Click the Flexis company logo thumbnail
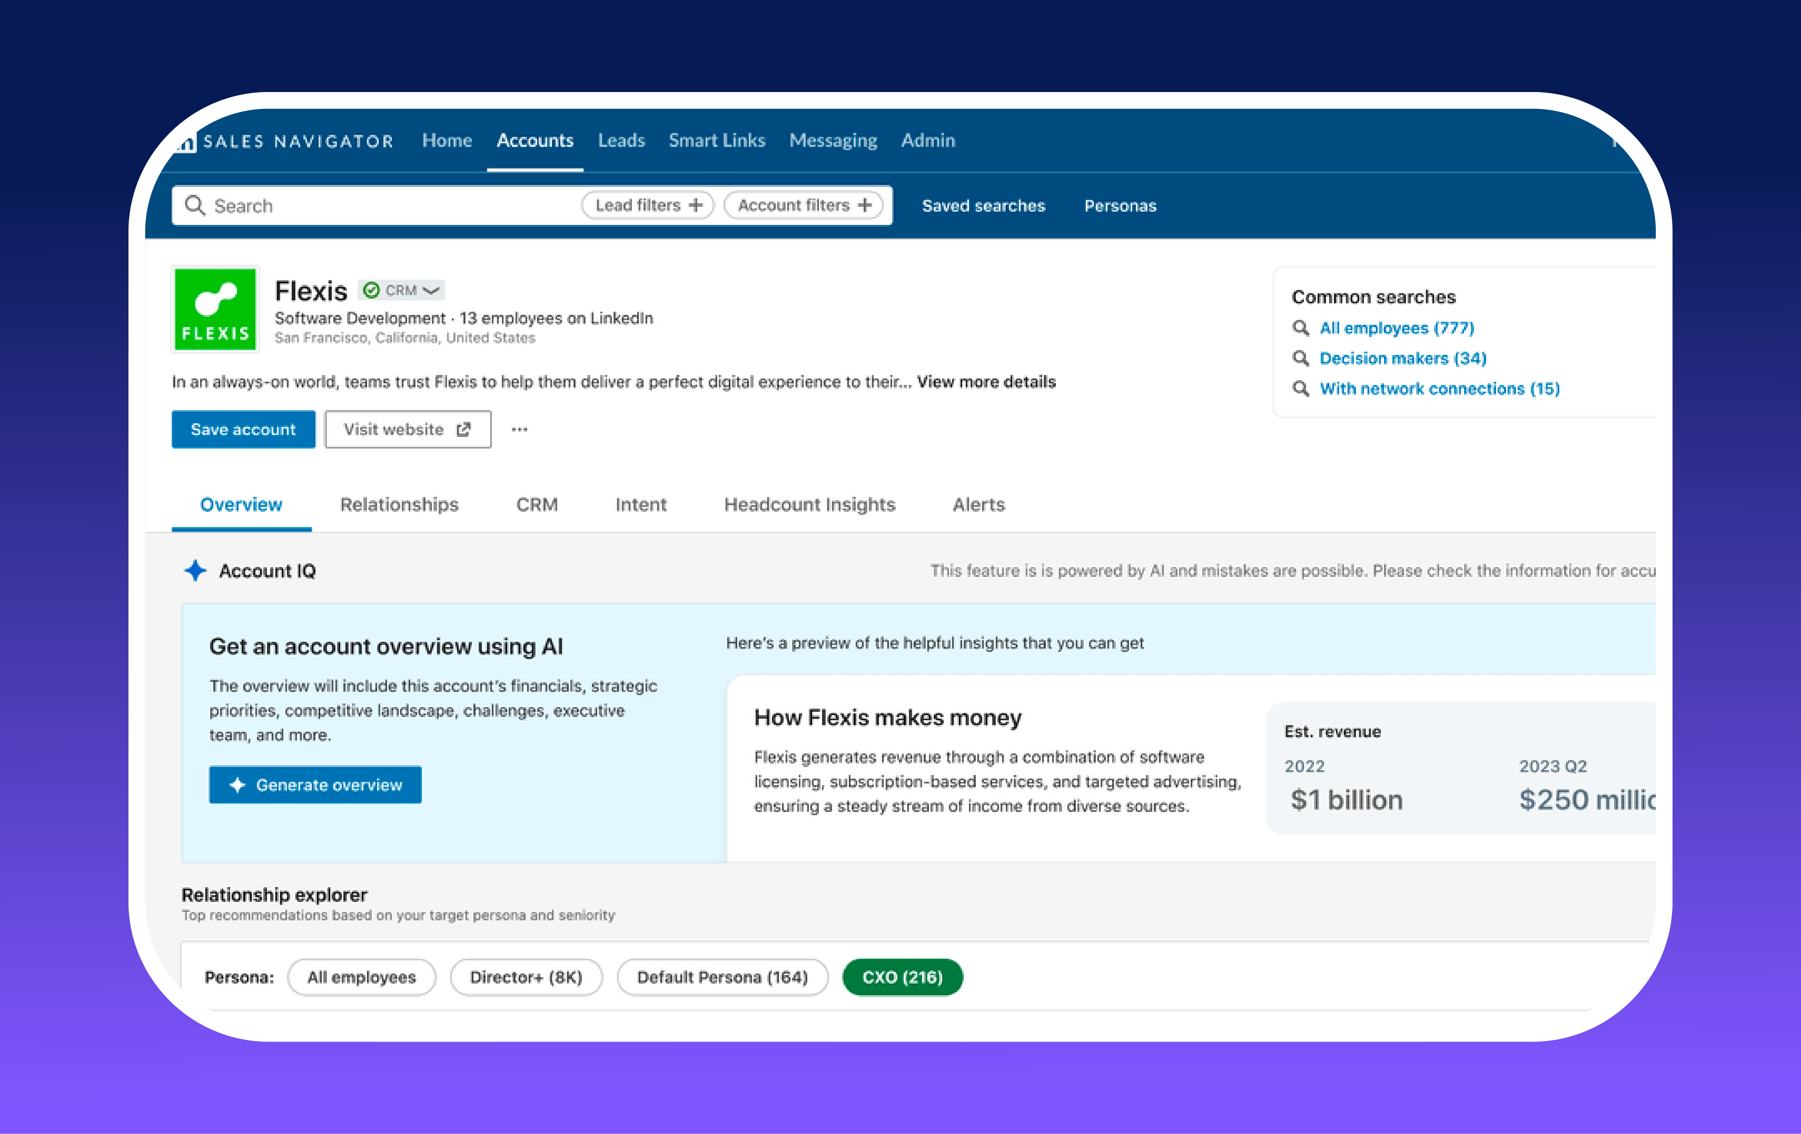The image size is (1801, 1134). pyautogui.click(x=215, y=309)
